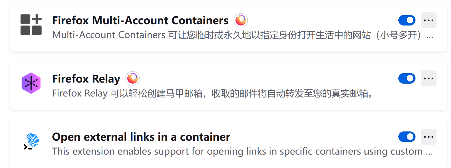
Task: Disable Firefox Multi-Account Containers extension
Action: click(x=407, y=20)
